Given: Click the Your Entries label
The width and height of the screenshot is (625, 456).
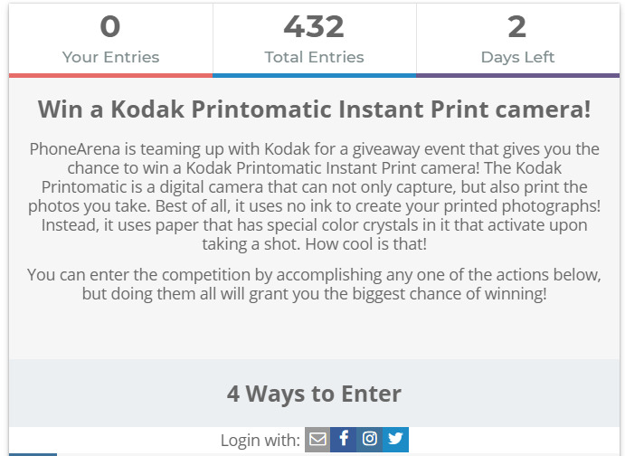Looking at the screenshot, I should pyautogui.click(x=111, y=57).
